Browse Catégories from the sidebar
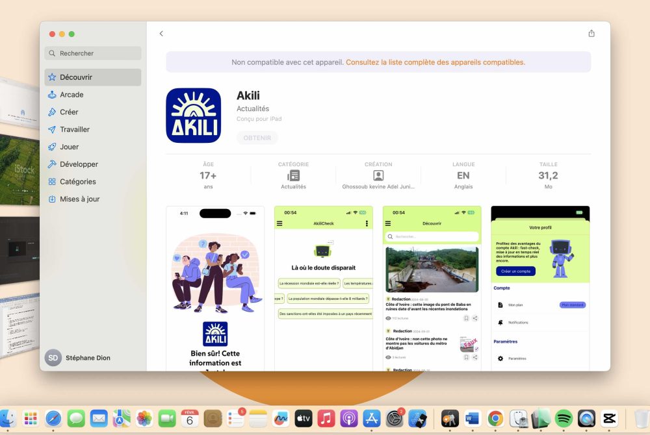 pyautogui.click(x=93, y=182)
